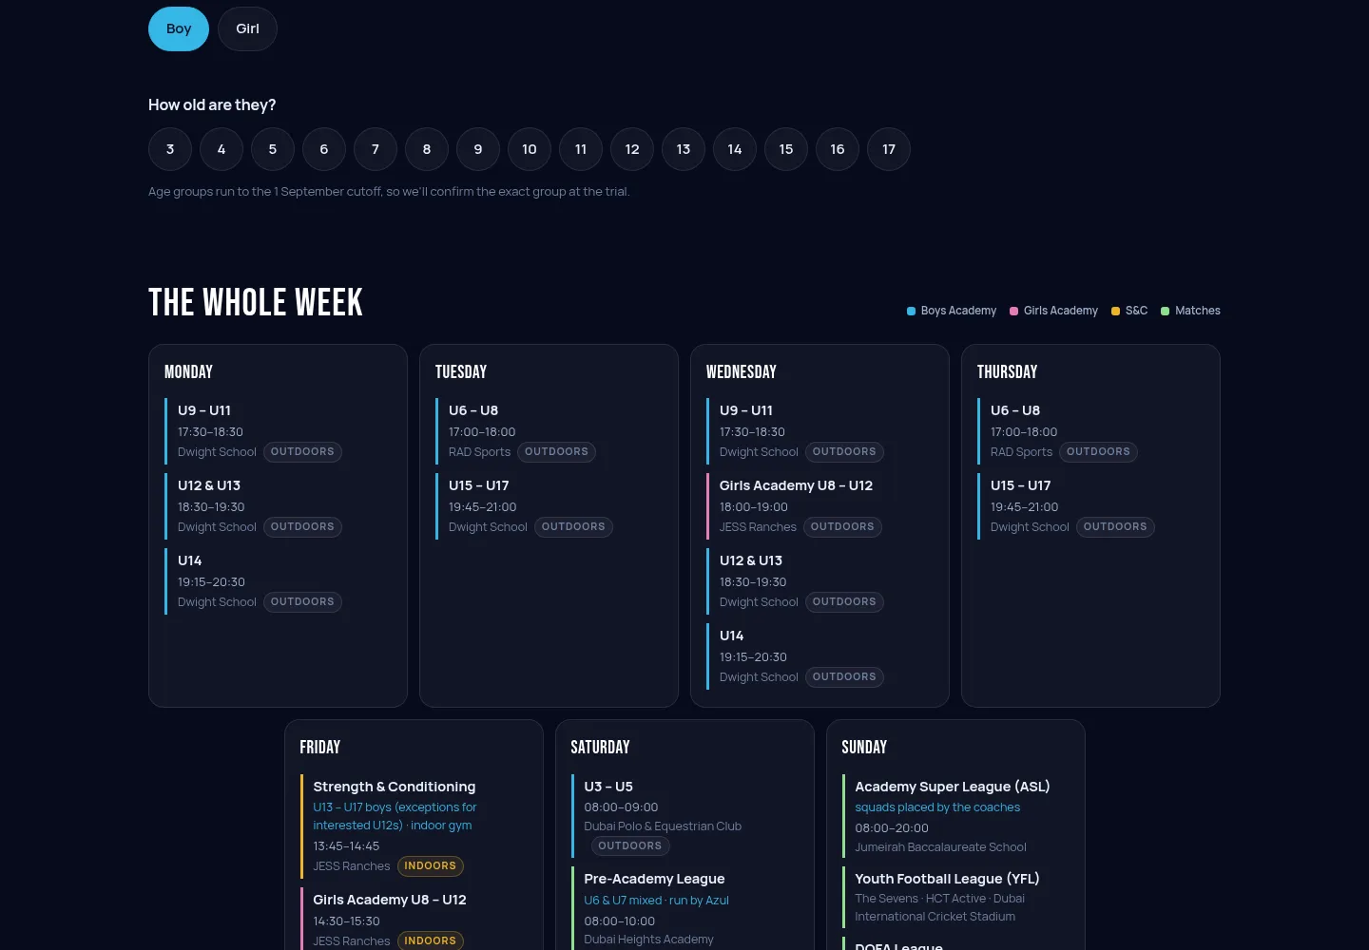The image size is (1369, 950).
Task: Select the Girl option
Action: click(x=247, y=28)
